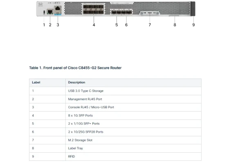Screen dimensions: 231x162
Task: Click callout number 6 under router image
Action: click(126, 25)
